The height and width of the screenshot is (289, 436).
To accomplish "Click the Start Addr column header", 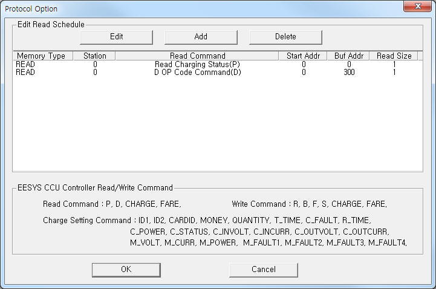I will (304, 56).
